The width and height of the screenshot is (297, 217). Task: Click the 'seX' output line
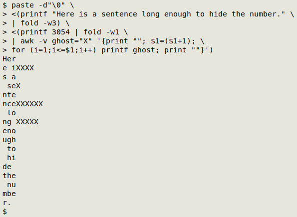pyautogui.click(x=13, y=86)
